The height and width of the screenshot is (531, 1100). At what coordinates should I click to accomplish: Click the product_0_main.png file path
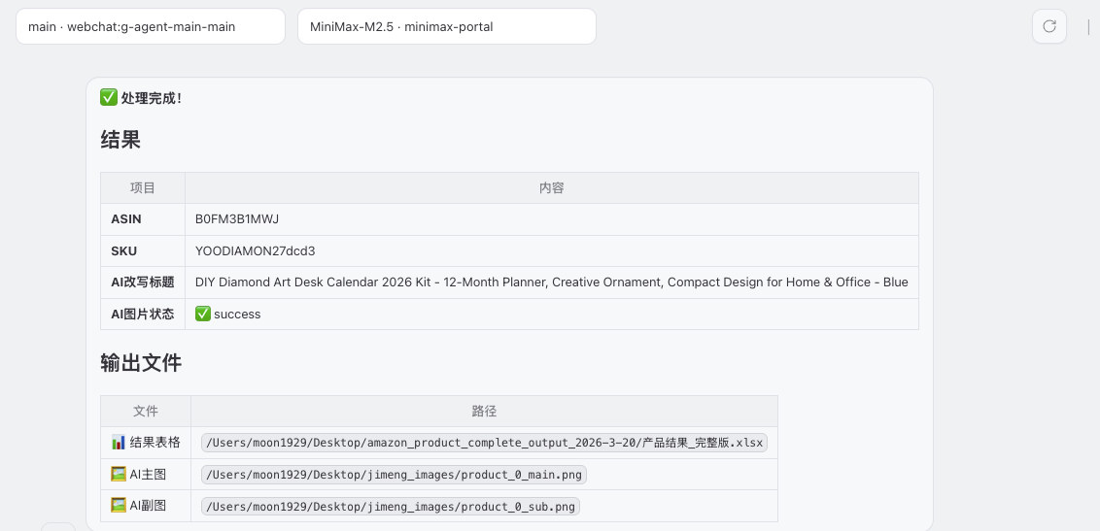[x=394, y=475]
